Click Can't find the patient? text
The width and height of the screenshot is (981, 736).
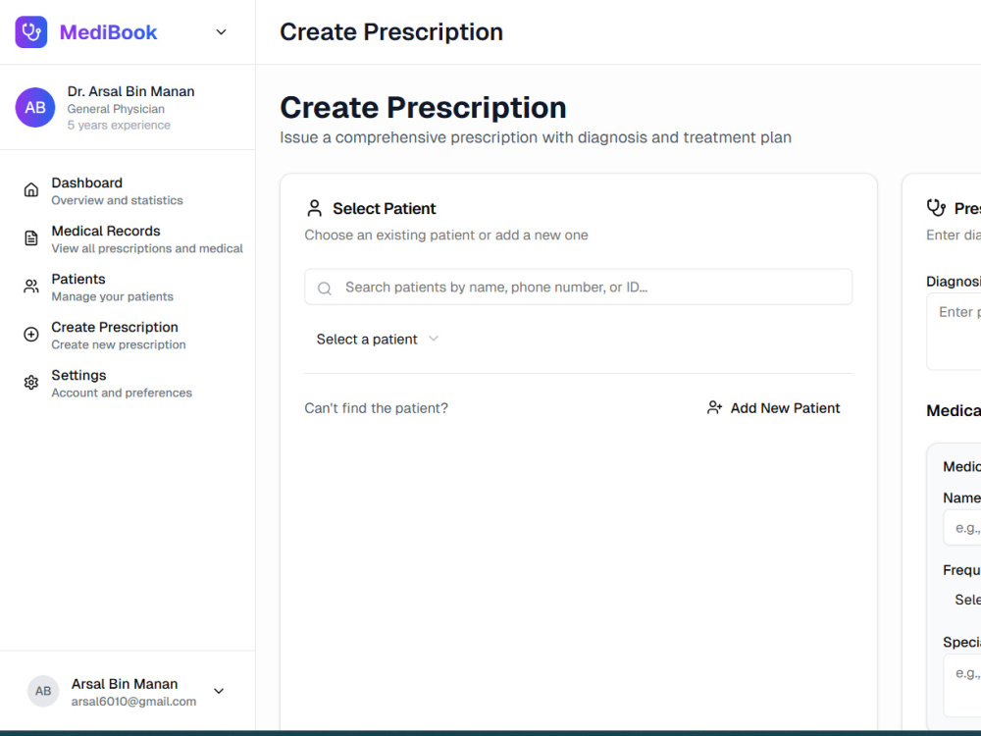coord(376,408)
